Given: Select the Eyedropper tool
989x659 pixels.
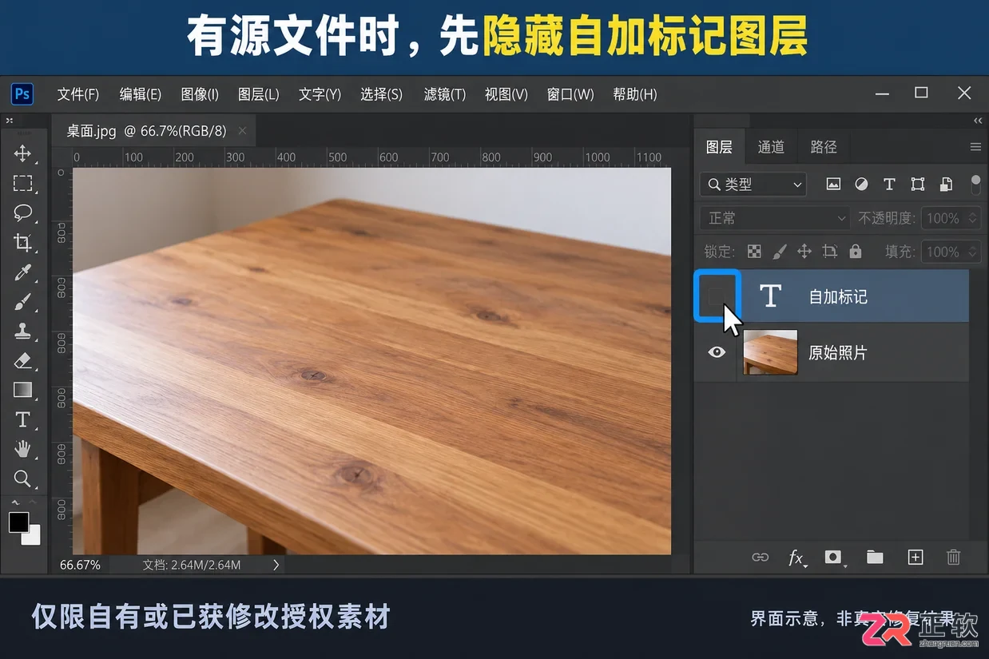Looking at the screenshot, I should 22,272.
